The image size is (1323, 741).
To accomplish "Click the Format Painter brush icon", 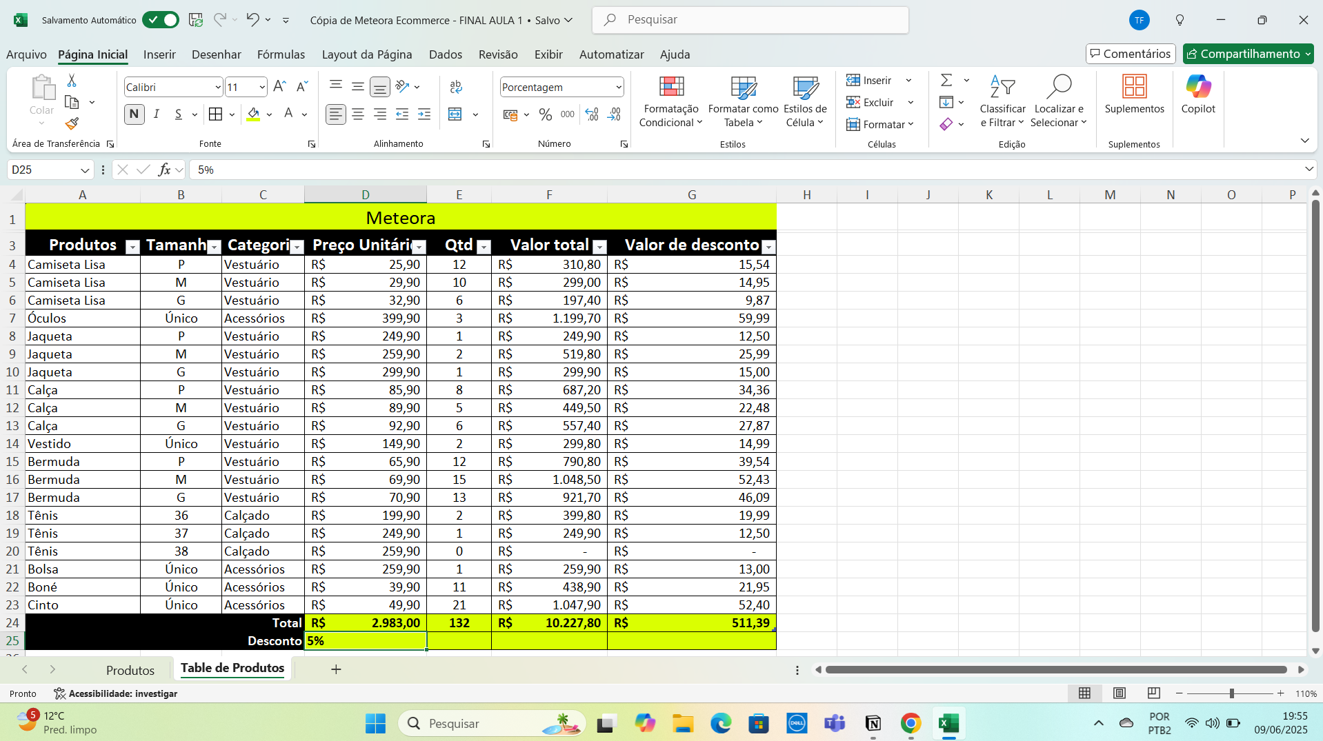I will [x=72, y=123].
